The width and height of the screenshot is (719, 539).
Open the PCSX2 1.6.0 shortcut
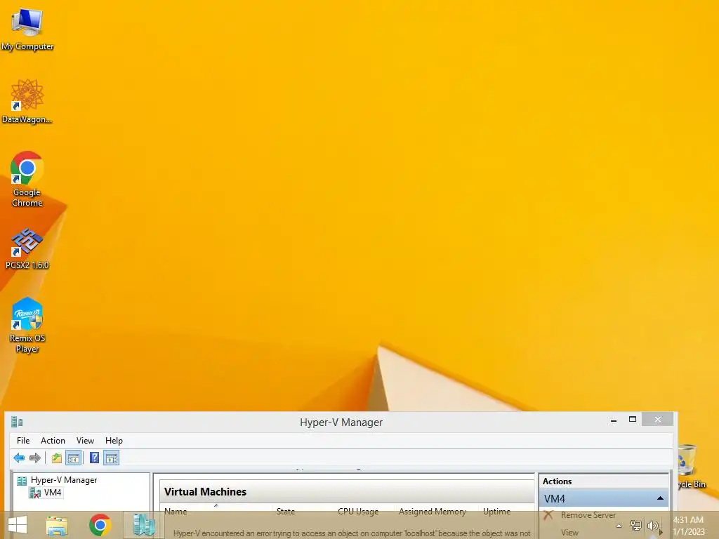[x=27, y=248]
